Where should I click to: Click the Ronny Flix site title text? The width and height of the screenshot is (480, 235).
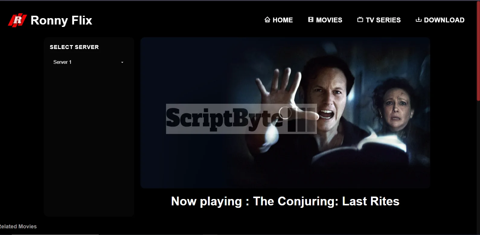pyautogui.click(x=61, y=20)
